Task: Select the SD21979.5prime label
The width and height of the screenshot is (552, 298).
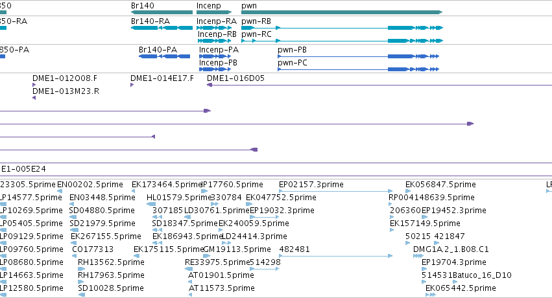Action: 102,223
